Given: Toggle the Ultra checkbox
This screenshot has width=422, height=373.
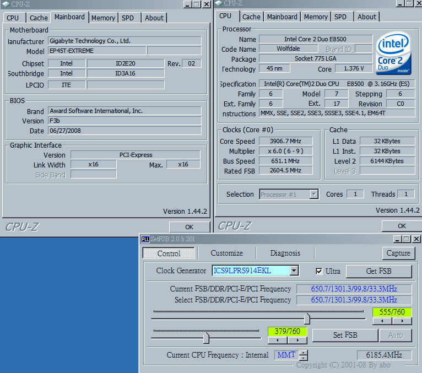Looking at the screenshot, I should (x=319, y=271).
